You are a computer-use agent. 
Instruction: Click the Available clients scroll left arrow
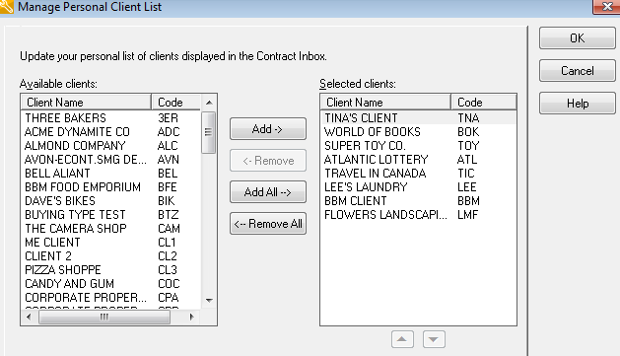(29, 317)
